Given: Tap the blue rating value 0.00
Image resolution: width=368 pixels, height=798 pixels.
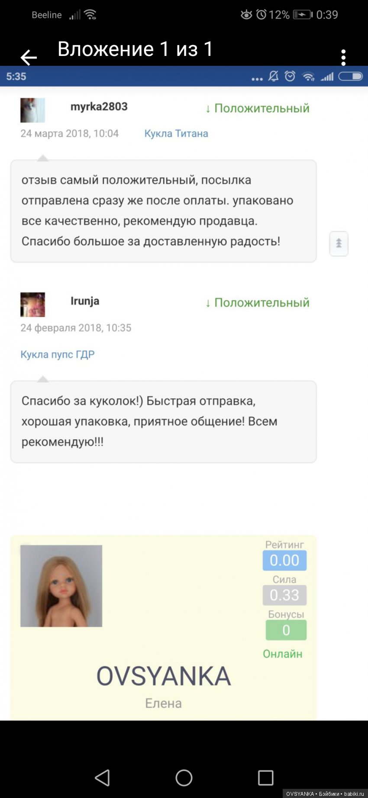Looking at the screenshot, I should pos(284,560).
